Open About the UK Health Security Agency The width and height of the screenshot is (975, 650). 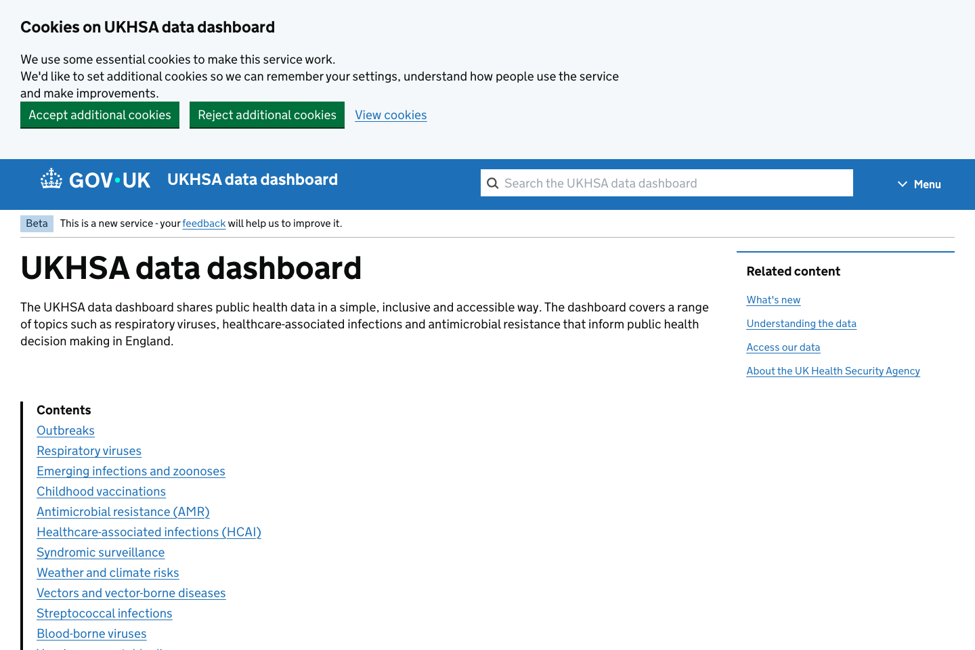(833, 370)
